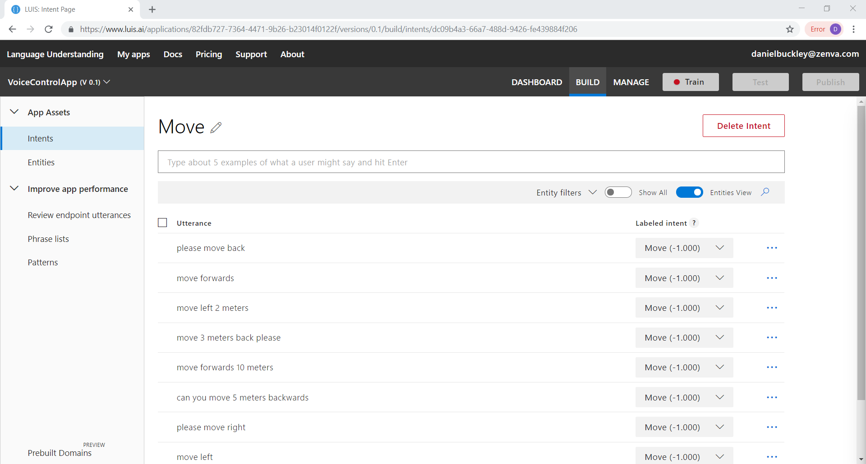Click the Train button
This screenshot has height=464, width=866.
pyautogui.click(x=691, y=82)
